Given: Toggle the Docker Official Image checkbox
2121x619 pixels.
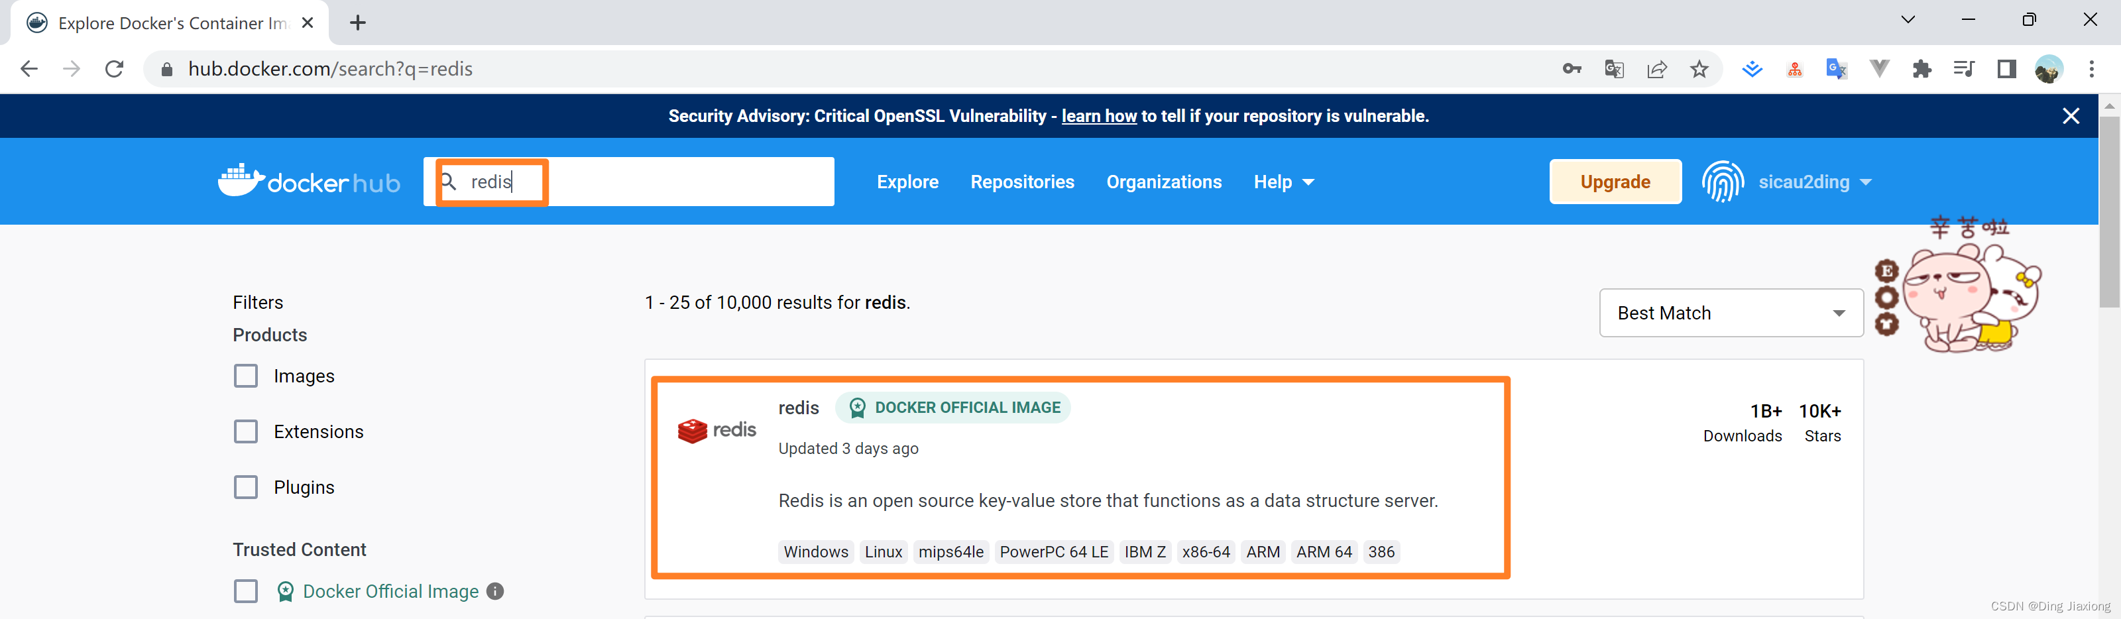Looking at the screenshot, I should pos(245,591).
